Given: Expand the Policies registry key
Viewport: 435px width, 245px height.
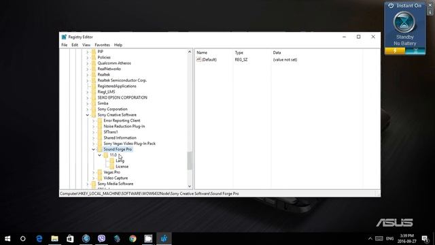Looking at the screenshot, I should pyautogui.click(x=88, y=57).
